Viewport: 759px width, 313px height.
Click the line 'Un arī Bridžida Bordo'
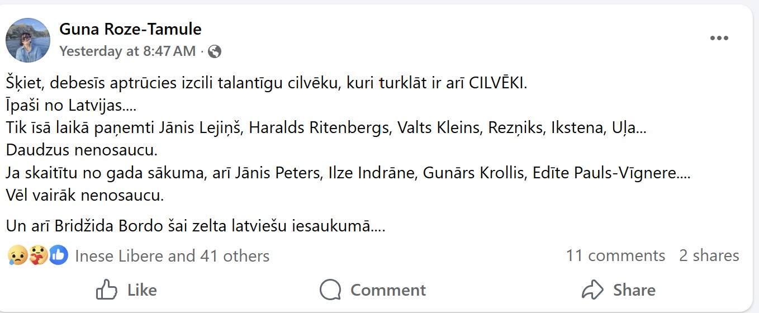tap(196, 226)
